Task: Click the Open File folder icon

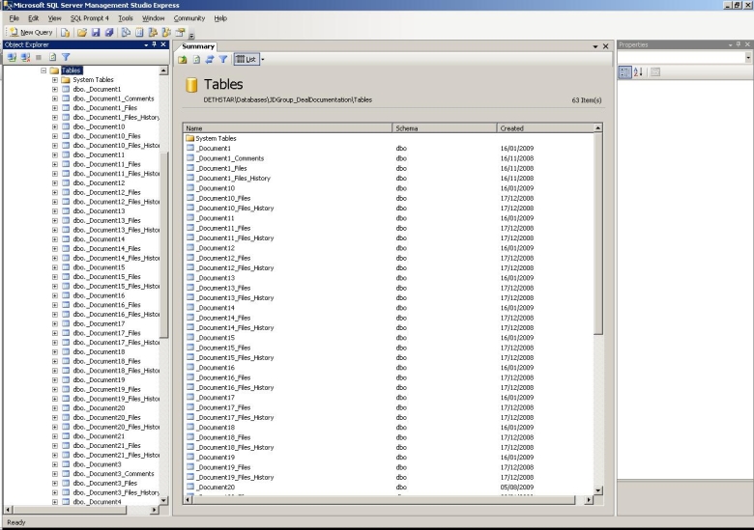Action: tap(82, 32)
